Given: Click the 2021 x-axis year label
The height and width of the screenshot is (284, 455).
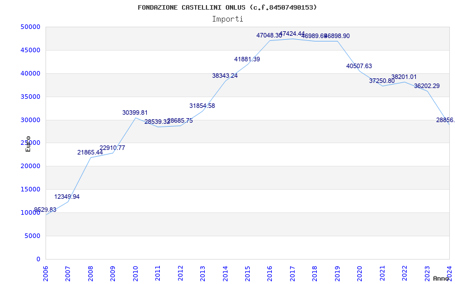Looking at the screenshot, I should pos(382,274).
